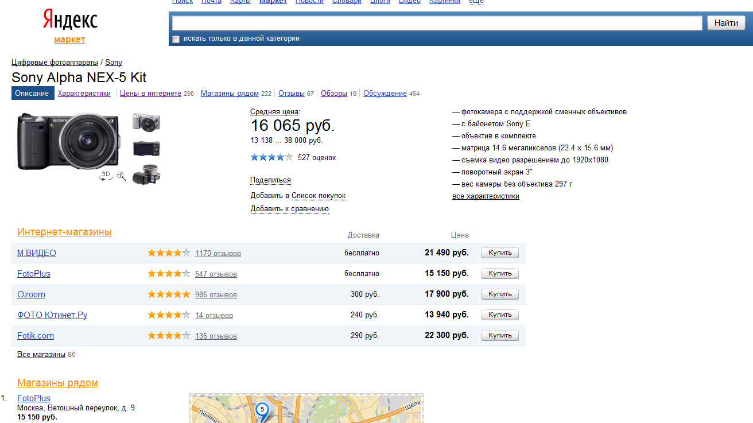Click Купить in the Fotik.com row
The image size is (753, 423).
click(500, 336)
